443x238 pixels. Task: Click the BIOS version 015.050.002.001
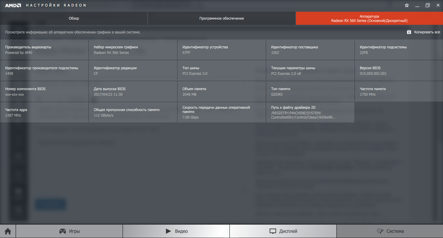point(373,73)
